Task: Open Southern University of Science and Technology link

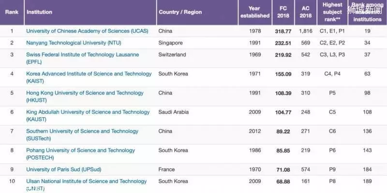Action: tap(82, 135)
